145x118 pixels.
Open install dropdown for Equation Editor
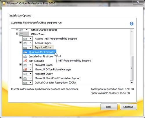(x=30, y=47)
